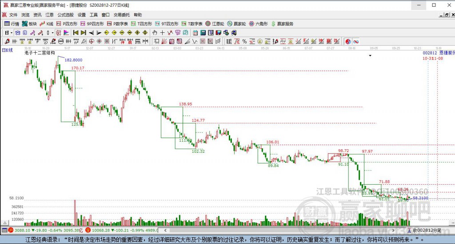Expand the dropdown arrow beside the 0 button
The image size is (455, 244).
click(x=52, y=33)
